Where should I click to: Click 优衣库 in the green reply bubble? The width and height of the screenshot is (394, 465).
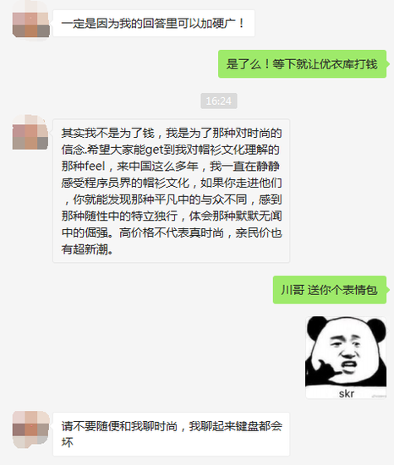337,64
